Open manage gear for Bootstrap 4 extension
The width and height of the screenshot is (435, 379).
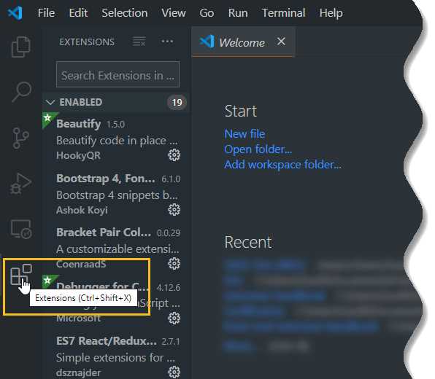[174, 209]
